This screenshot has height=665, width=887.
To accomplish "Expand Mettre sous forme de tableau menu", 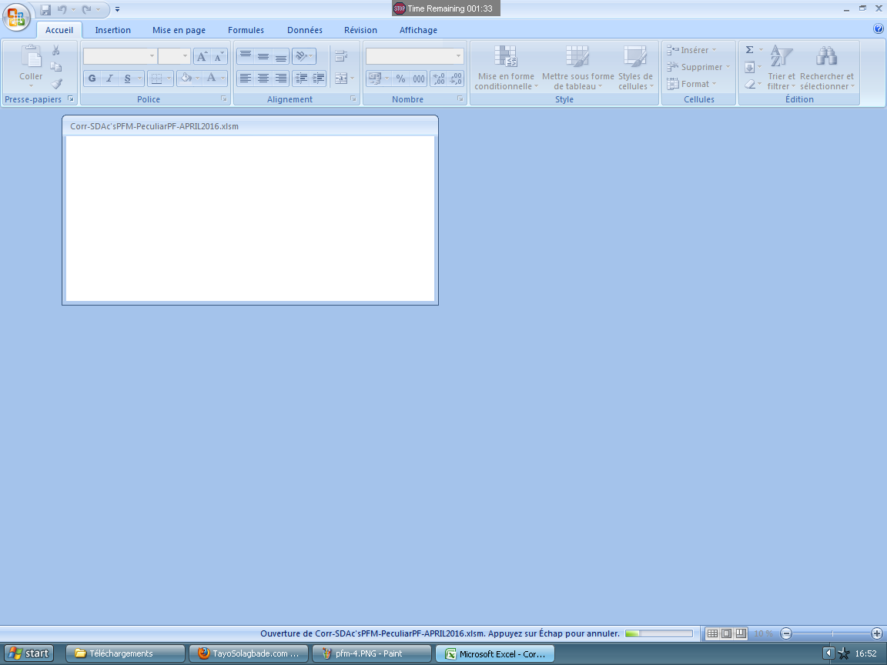I will tap(578, 67).
